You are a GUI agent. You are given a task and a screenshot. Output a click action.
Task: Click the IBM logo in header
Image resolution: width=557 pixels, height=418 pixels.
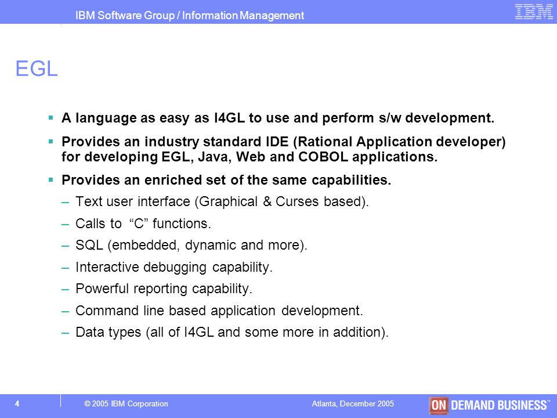click(x=534, y=12)
